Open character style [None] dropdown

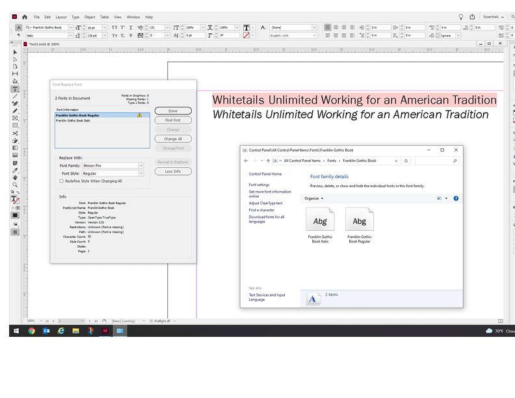click(314, 27)
